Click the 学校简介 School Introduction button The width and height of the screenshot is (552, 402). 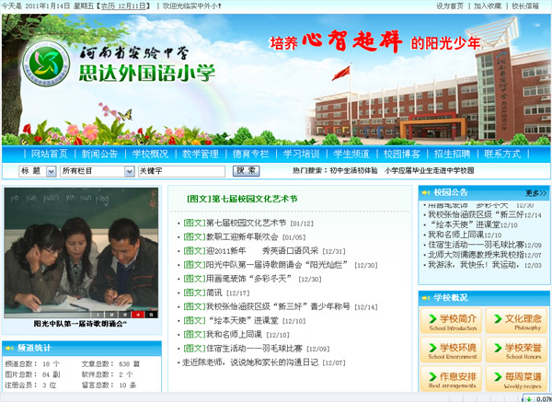tap(452, 321)
